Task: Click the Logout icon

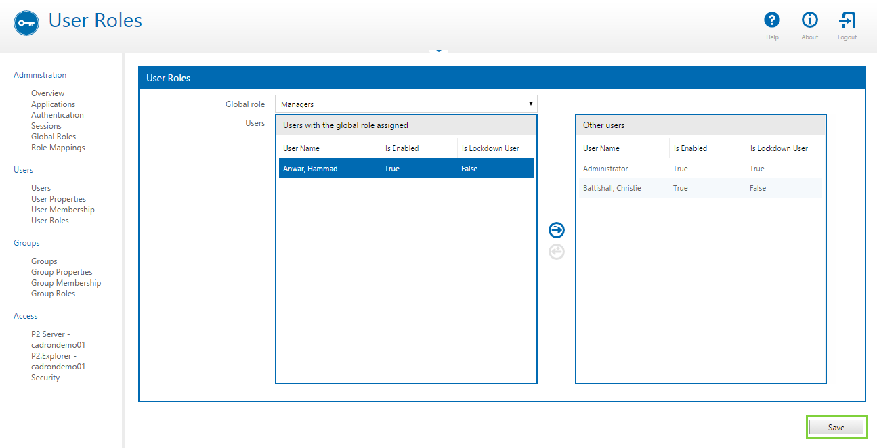Action: (847, 20)
